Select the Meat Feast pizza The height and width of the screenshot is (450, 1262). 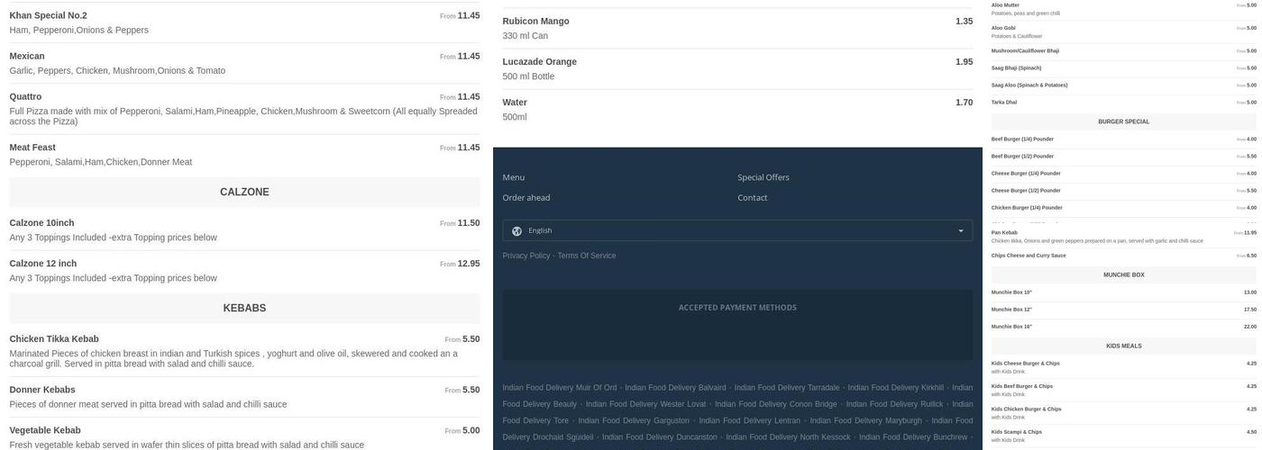(32, 148)
